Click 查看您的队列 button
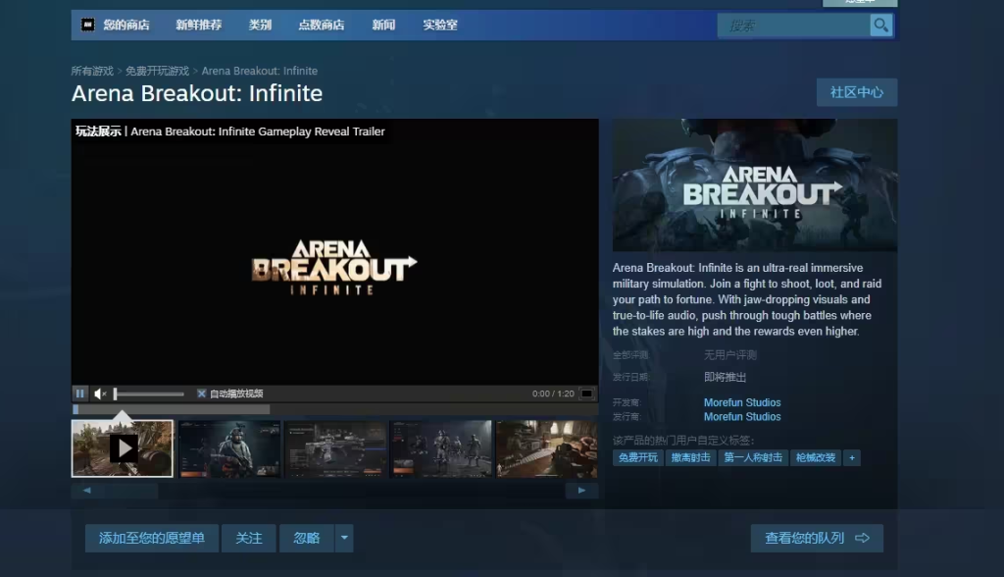1004x577 pixels. point(817,538)
